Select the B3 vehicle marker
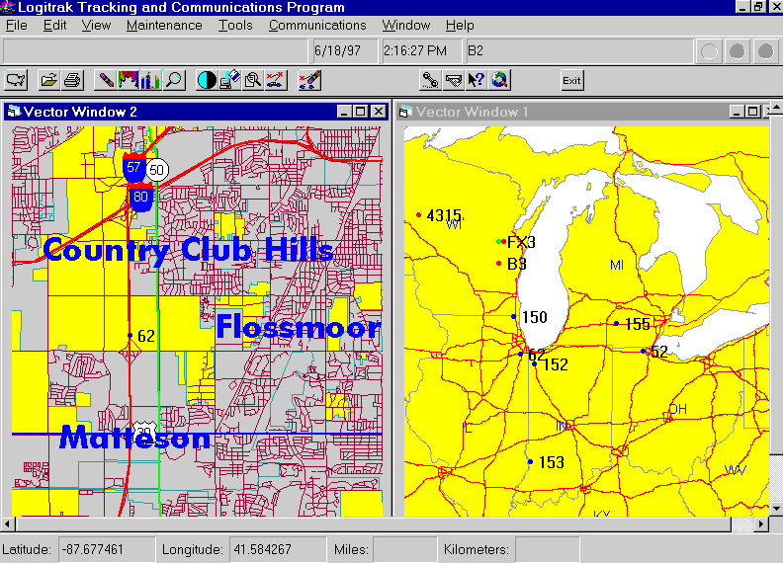 (498, 263)
